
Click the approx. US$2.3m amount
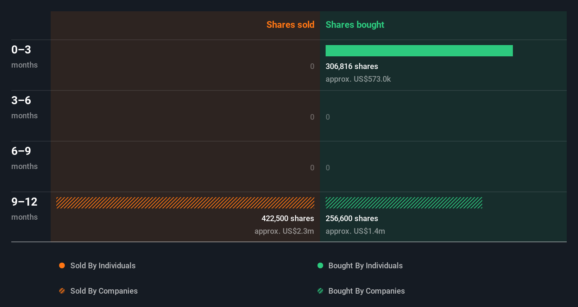tap(284, 231)
